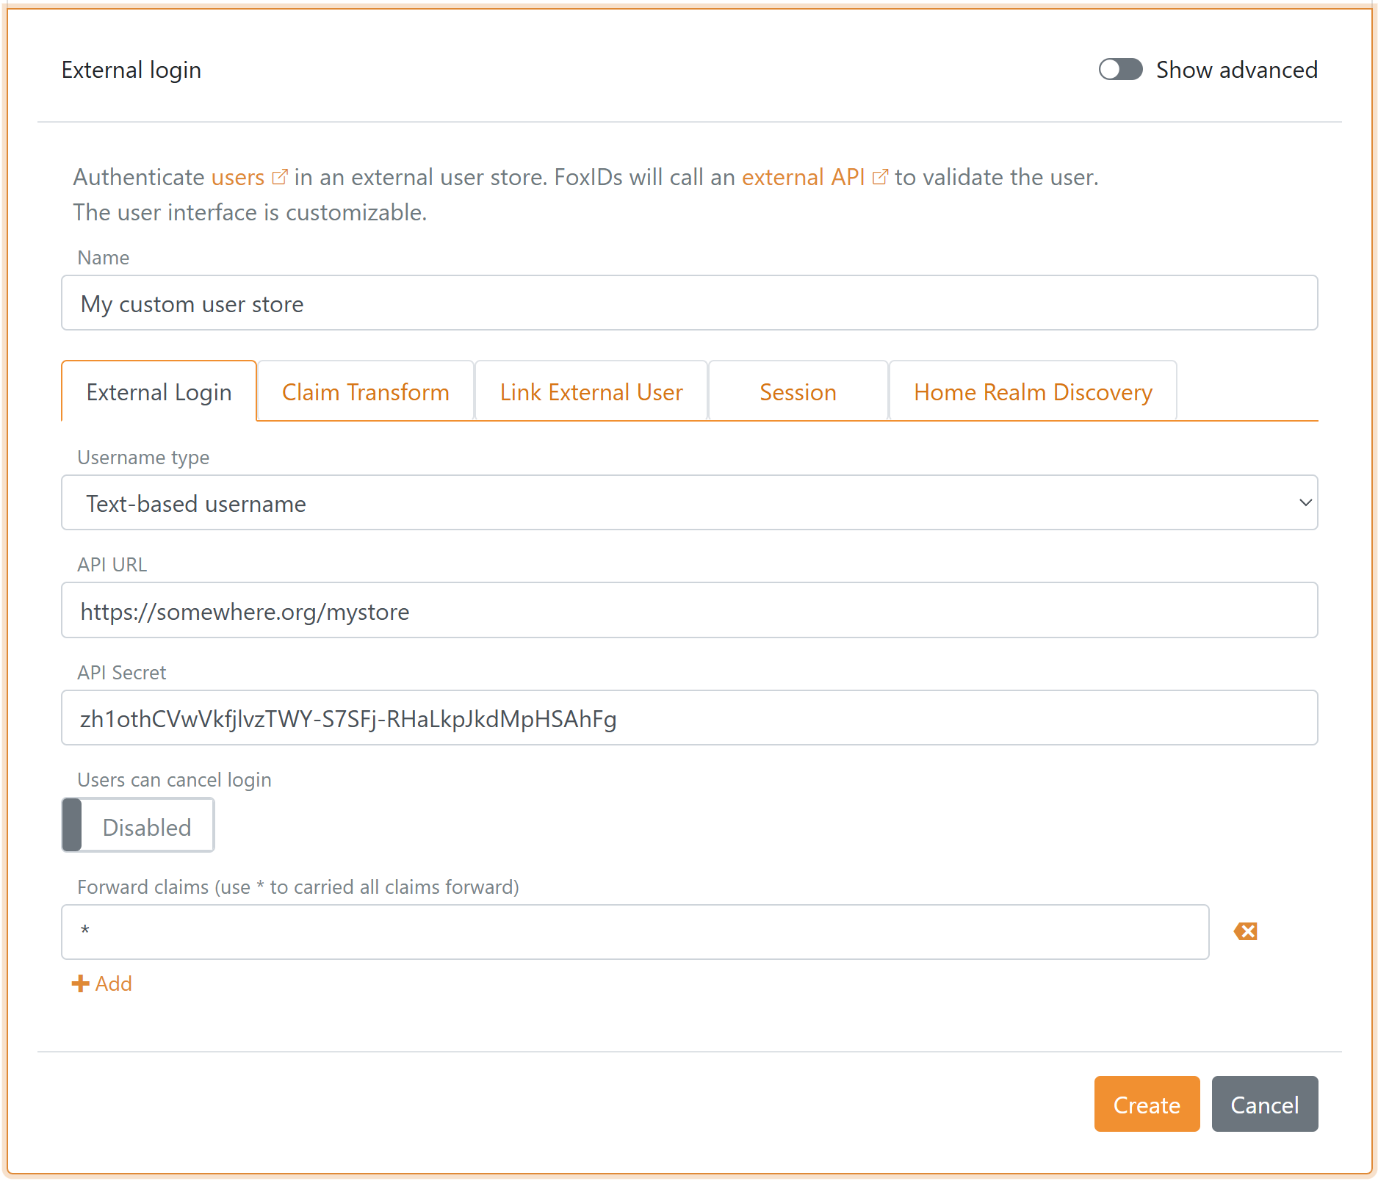The image size is (1378, 1181).
Task: Switch to Home Realm Discovery tab
Action: click(1033, 392)
